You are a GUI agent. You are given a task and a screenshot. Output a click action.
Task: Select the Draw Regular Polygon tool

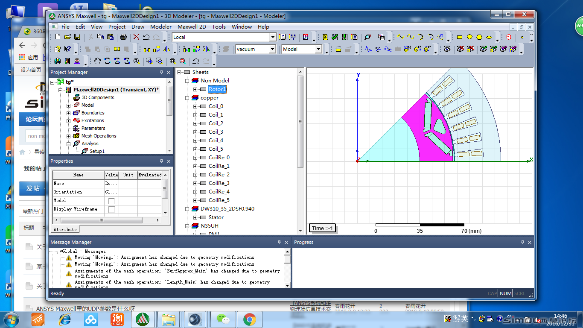[479, 37]
